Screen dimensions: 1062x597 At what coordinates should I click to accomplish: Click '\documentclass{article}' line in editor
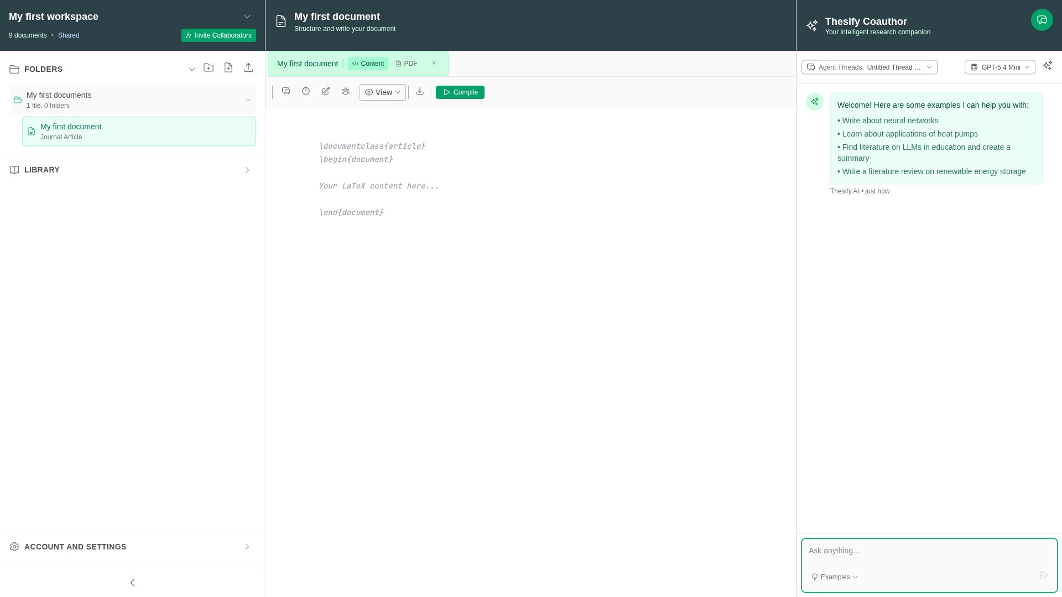372,146
